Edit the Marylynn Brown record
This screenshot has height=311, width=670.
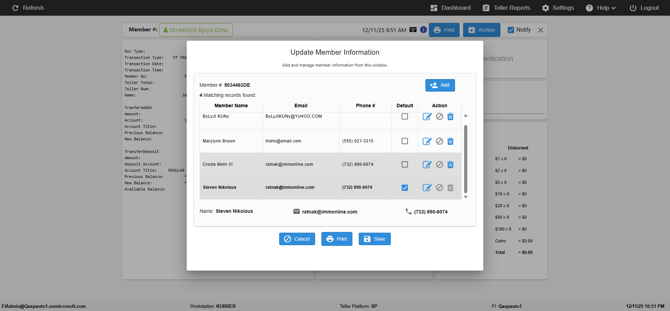tap(427, 141)
